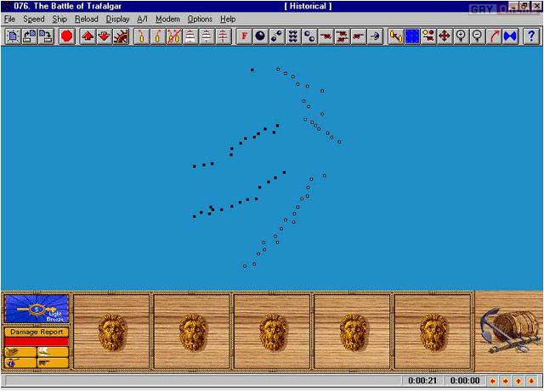Image resolution: width=544 pixels, height=391 pixels.
Task: Click the ship's wheel icon
Action: pos(121,36)
